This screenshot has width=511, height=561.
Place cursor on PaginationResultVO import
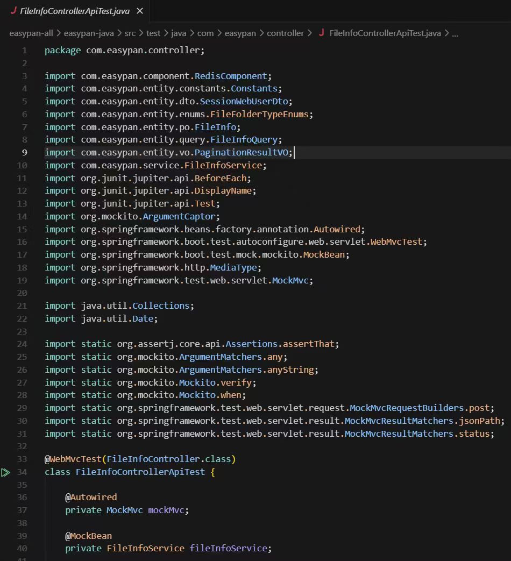tap(241, 152)
